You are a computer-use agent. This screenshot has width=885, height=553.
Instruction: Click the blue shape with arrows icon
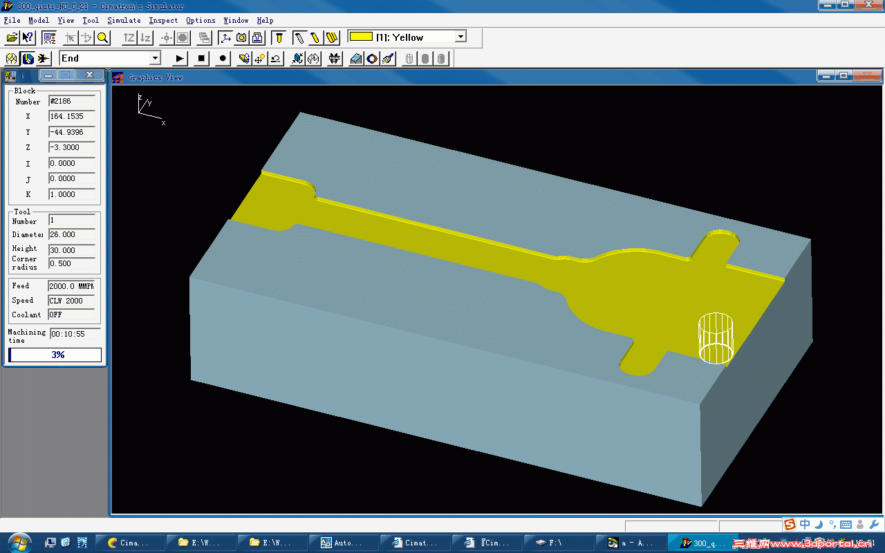point(297,59)
